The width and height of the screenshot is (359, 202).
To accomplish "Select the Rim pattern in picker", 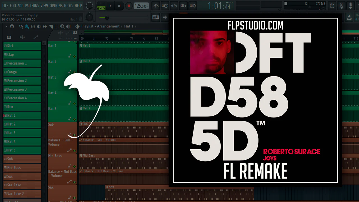I will 22,107.
